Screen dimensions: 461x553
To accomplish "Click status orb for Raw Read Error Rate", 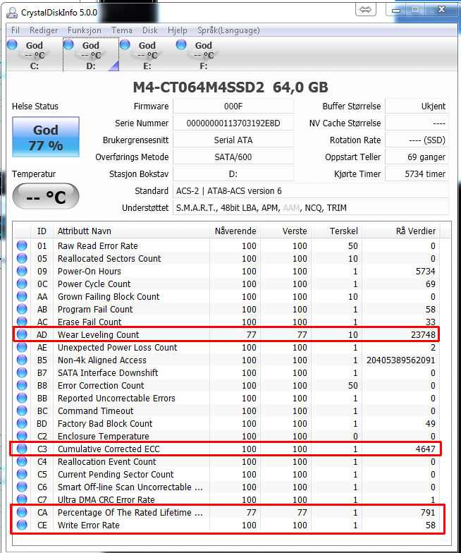I will click(x=22, y=245).
